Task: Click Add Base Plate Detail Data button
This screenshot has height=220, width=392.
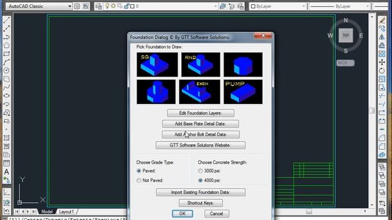Action: [x=200, y=123]
